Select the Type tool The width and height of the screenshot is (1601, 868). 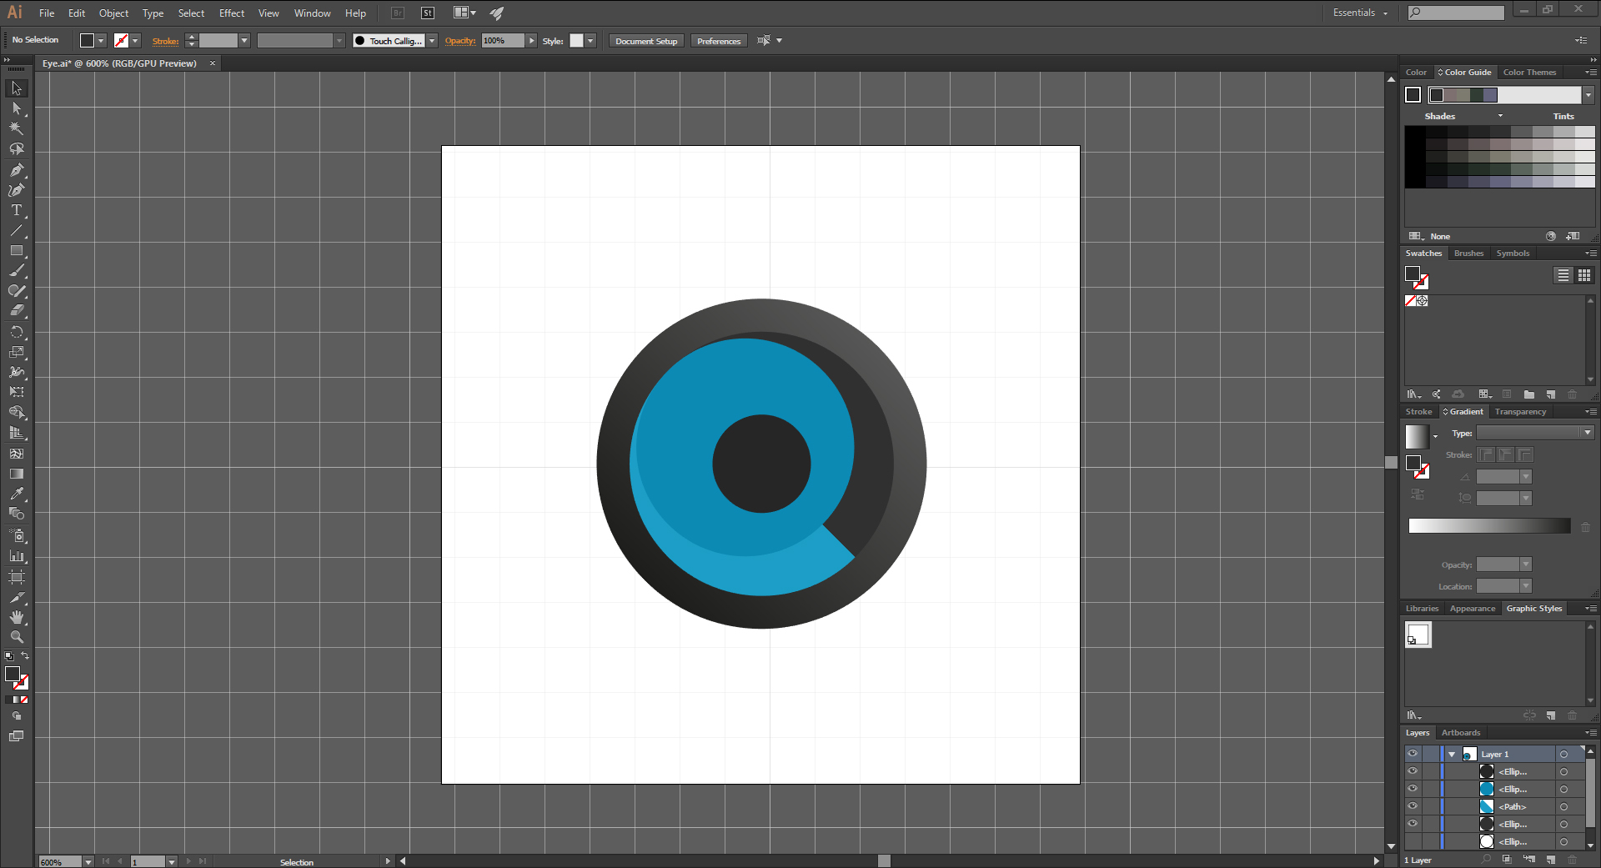[16, 210]
